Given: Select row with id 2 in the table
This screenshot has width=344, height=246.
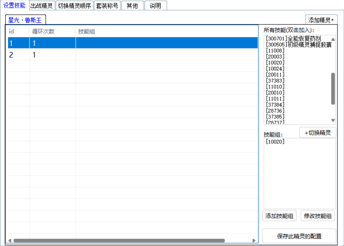Looking at the screenshot, I should [31, 54].
